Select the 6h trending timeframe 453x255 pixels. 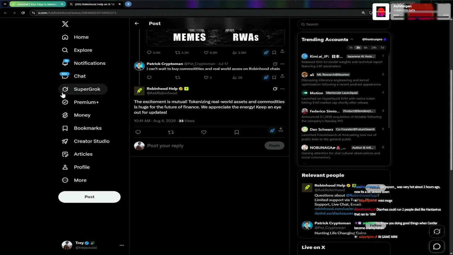[x=366, y=47]
